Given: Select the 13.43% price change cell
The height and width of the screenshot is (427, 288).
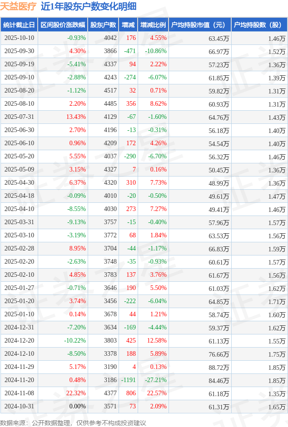Looking at the screenshot, I should tap(76, 117).
